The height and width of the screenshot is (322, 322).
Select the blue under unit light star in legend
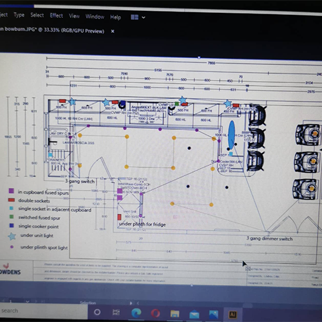pyautogui.click(x=12, y=236)
